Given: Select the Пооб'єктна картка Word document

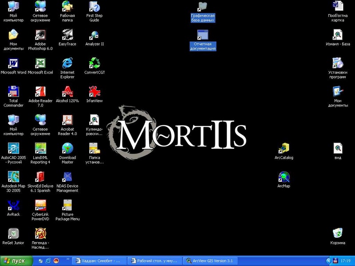Looking at the screenshot, I should pos(338,12).
